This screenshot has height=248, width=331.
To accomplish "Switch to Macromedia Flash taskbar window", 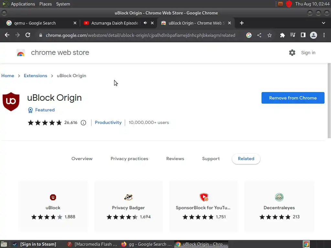I will (x=92, y=244).
